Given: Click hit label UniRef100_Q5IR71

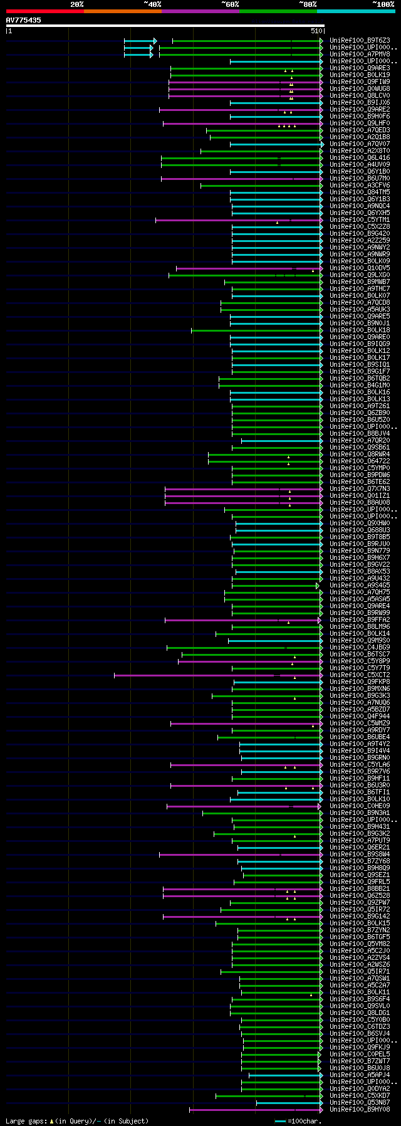Looking at the screenshot, I should coord(360,972).
